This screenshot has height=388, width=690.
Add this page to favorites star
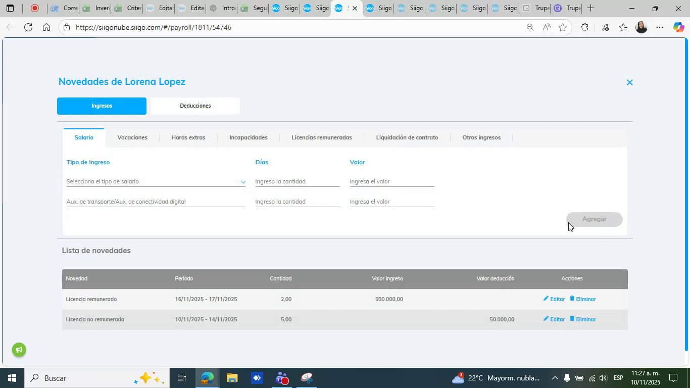click(x=563, y=27)
